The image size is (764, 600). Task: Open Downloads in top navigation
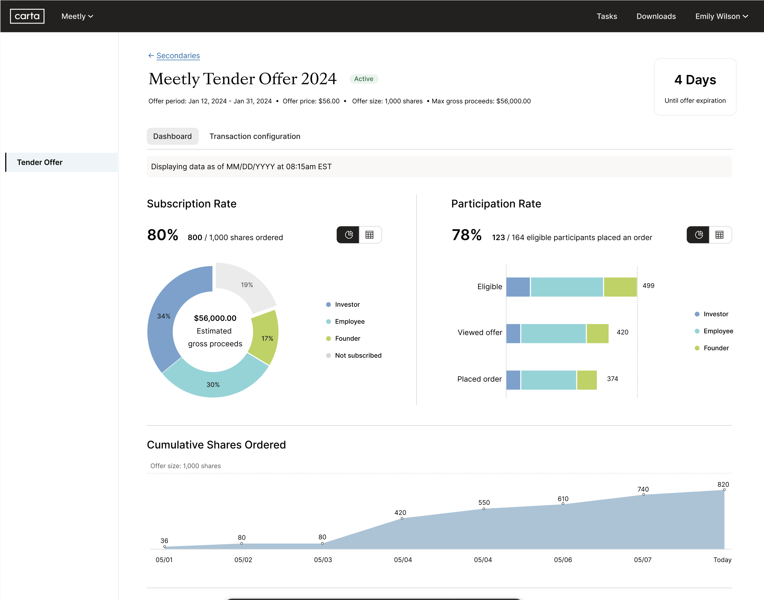click(656, 16)
